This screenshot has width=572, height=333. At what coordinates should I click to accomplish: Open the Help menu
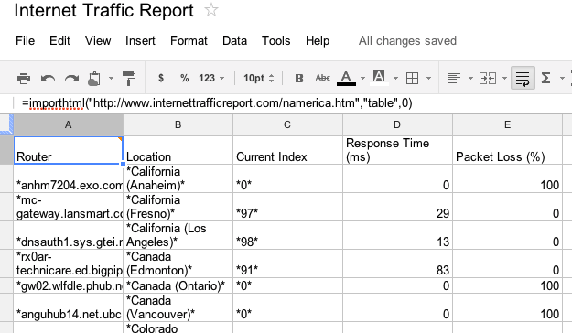[x=318, y=40]
